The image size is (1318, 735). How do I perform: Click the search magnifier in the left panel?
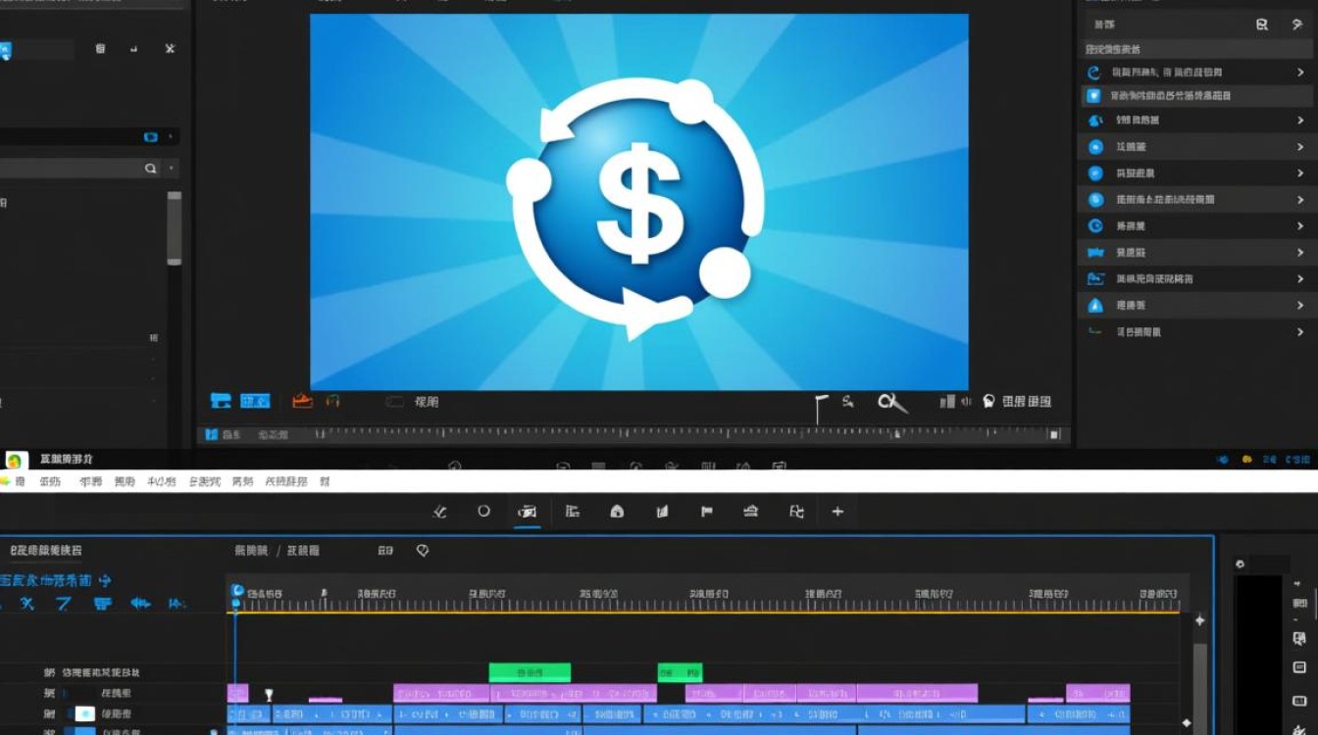point(150,169)
